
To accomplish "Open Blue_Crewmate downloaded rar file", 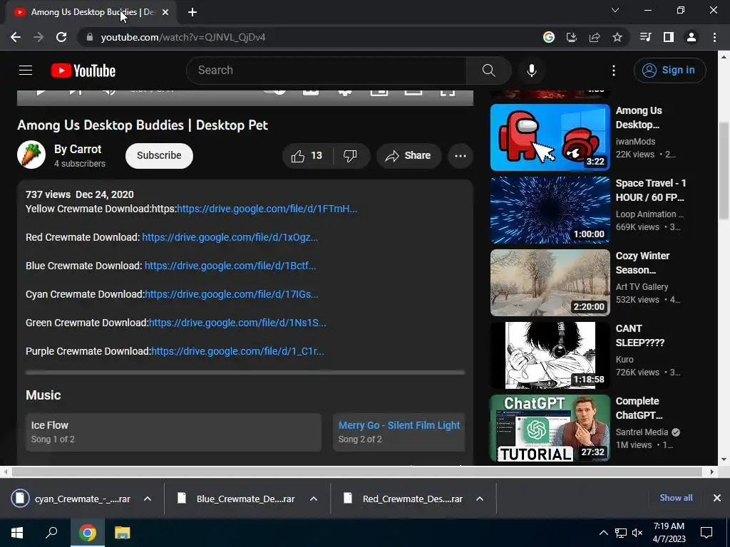I will [237, 499].
